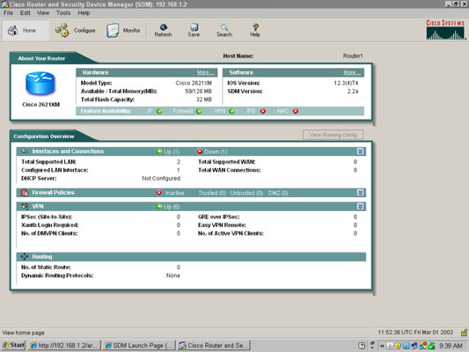Open the Search tool
This screenshot has height=352, width=469.
coord(224,30)
